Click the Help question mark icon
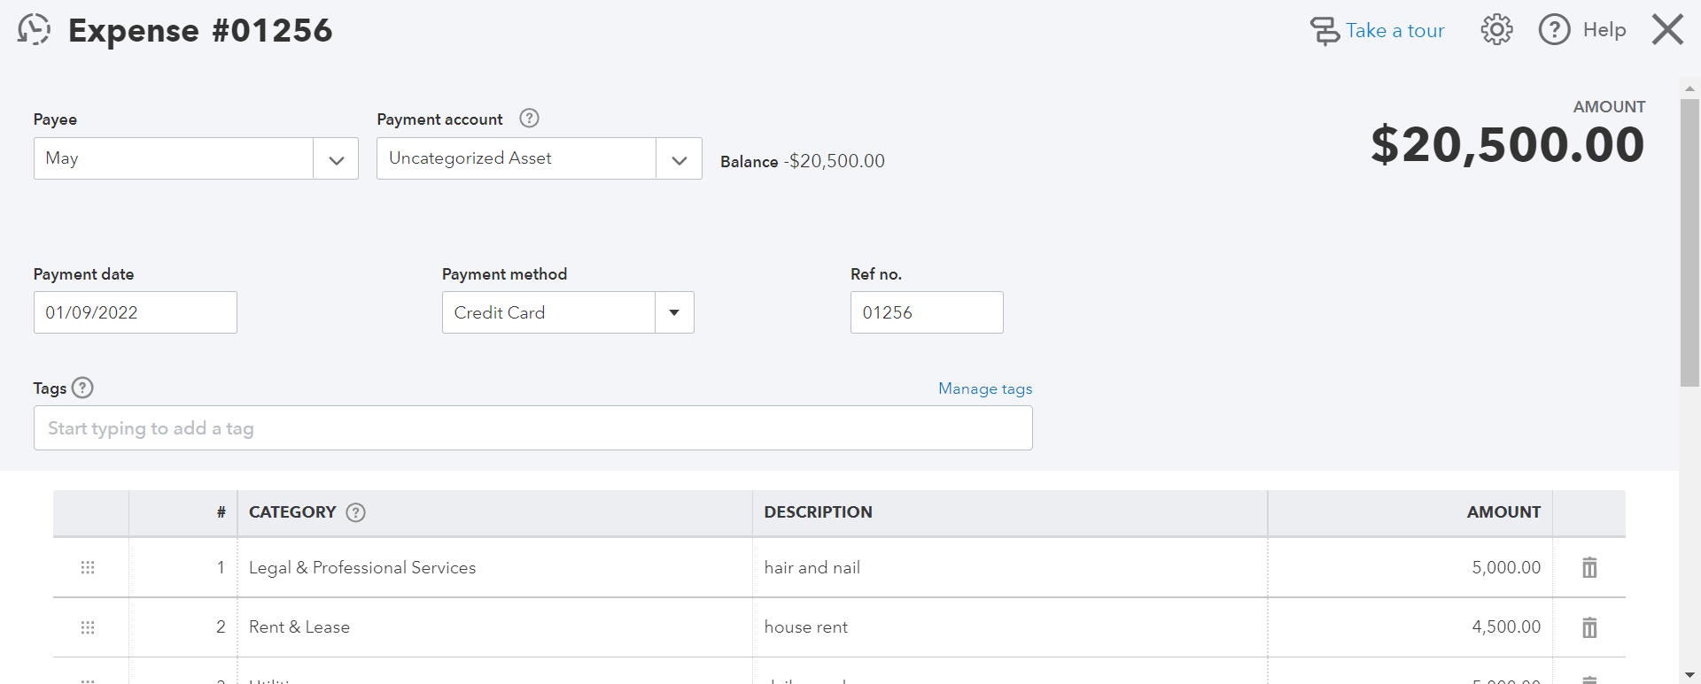The height and width of the screenshot is (684, 1701). pos(1554,30)
